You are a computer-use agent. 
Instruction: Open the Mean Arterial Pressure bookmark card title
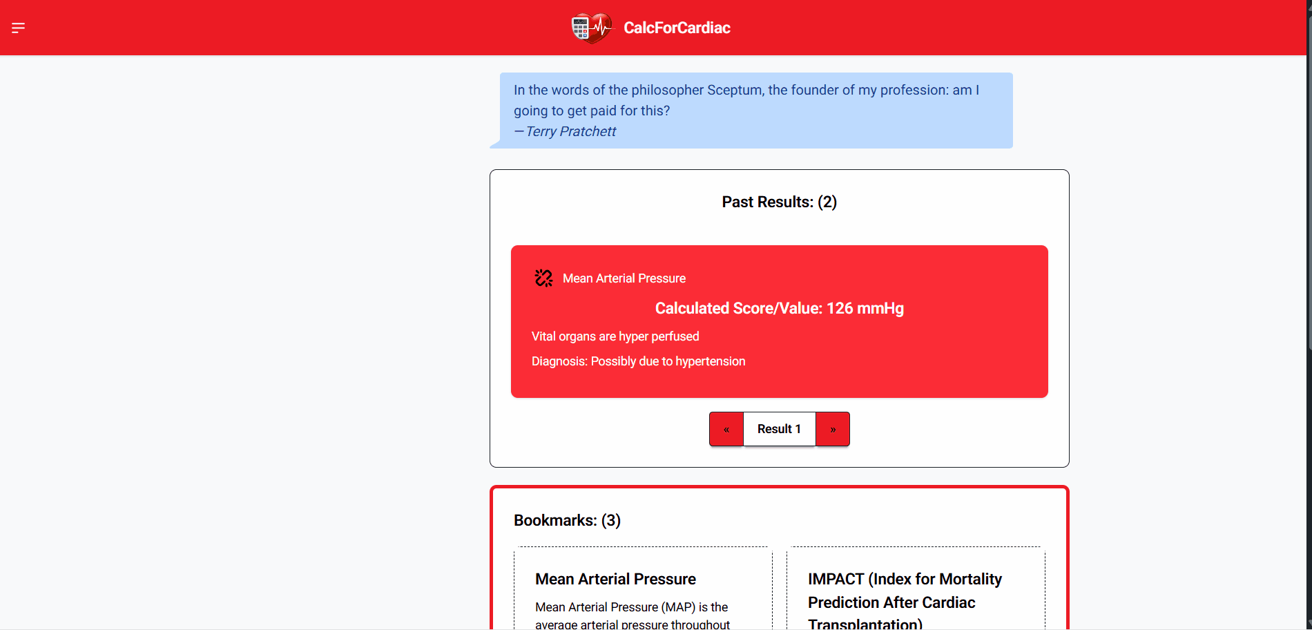615,579
